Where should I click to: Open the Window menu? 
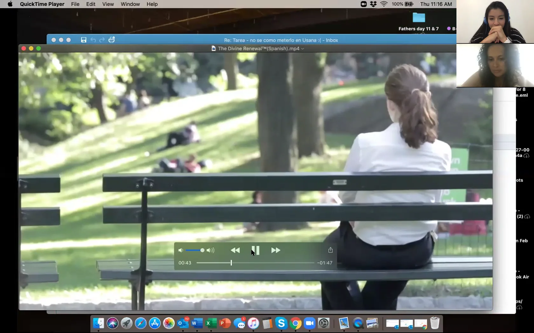(x=130, y=4)
